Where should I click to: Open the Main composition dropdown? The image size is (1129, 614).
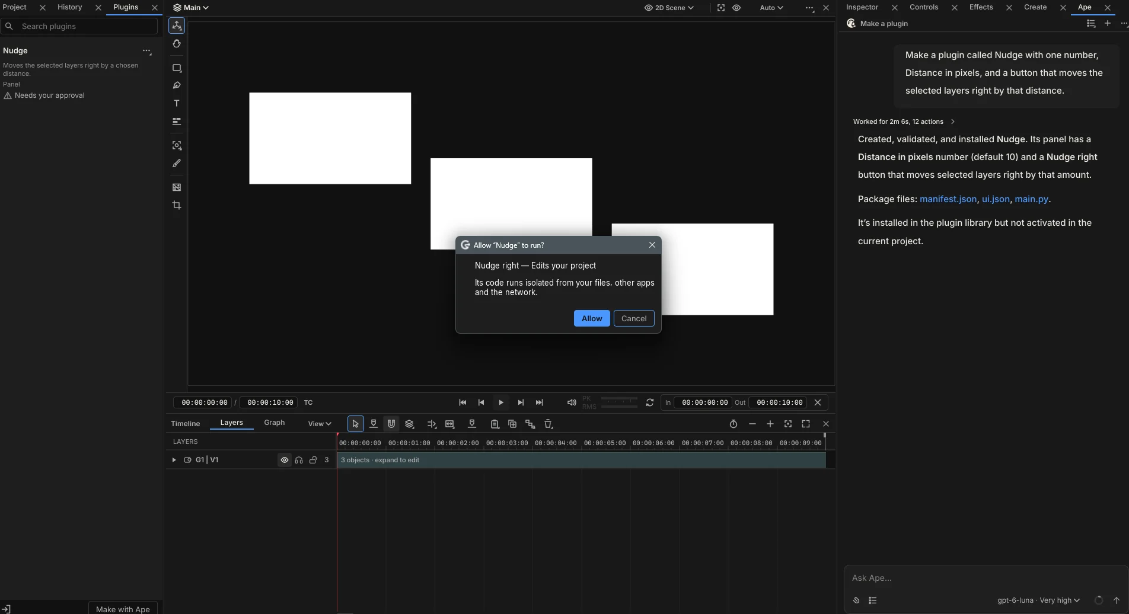click(191, 8)
